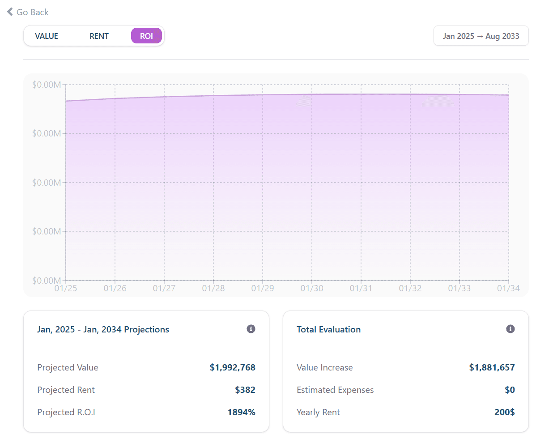Click the 01/30 axis label on the chart
Screen dimensions: 553x447
click(312, 289)
